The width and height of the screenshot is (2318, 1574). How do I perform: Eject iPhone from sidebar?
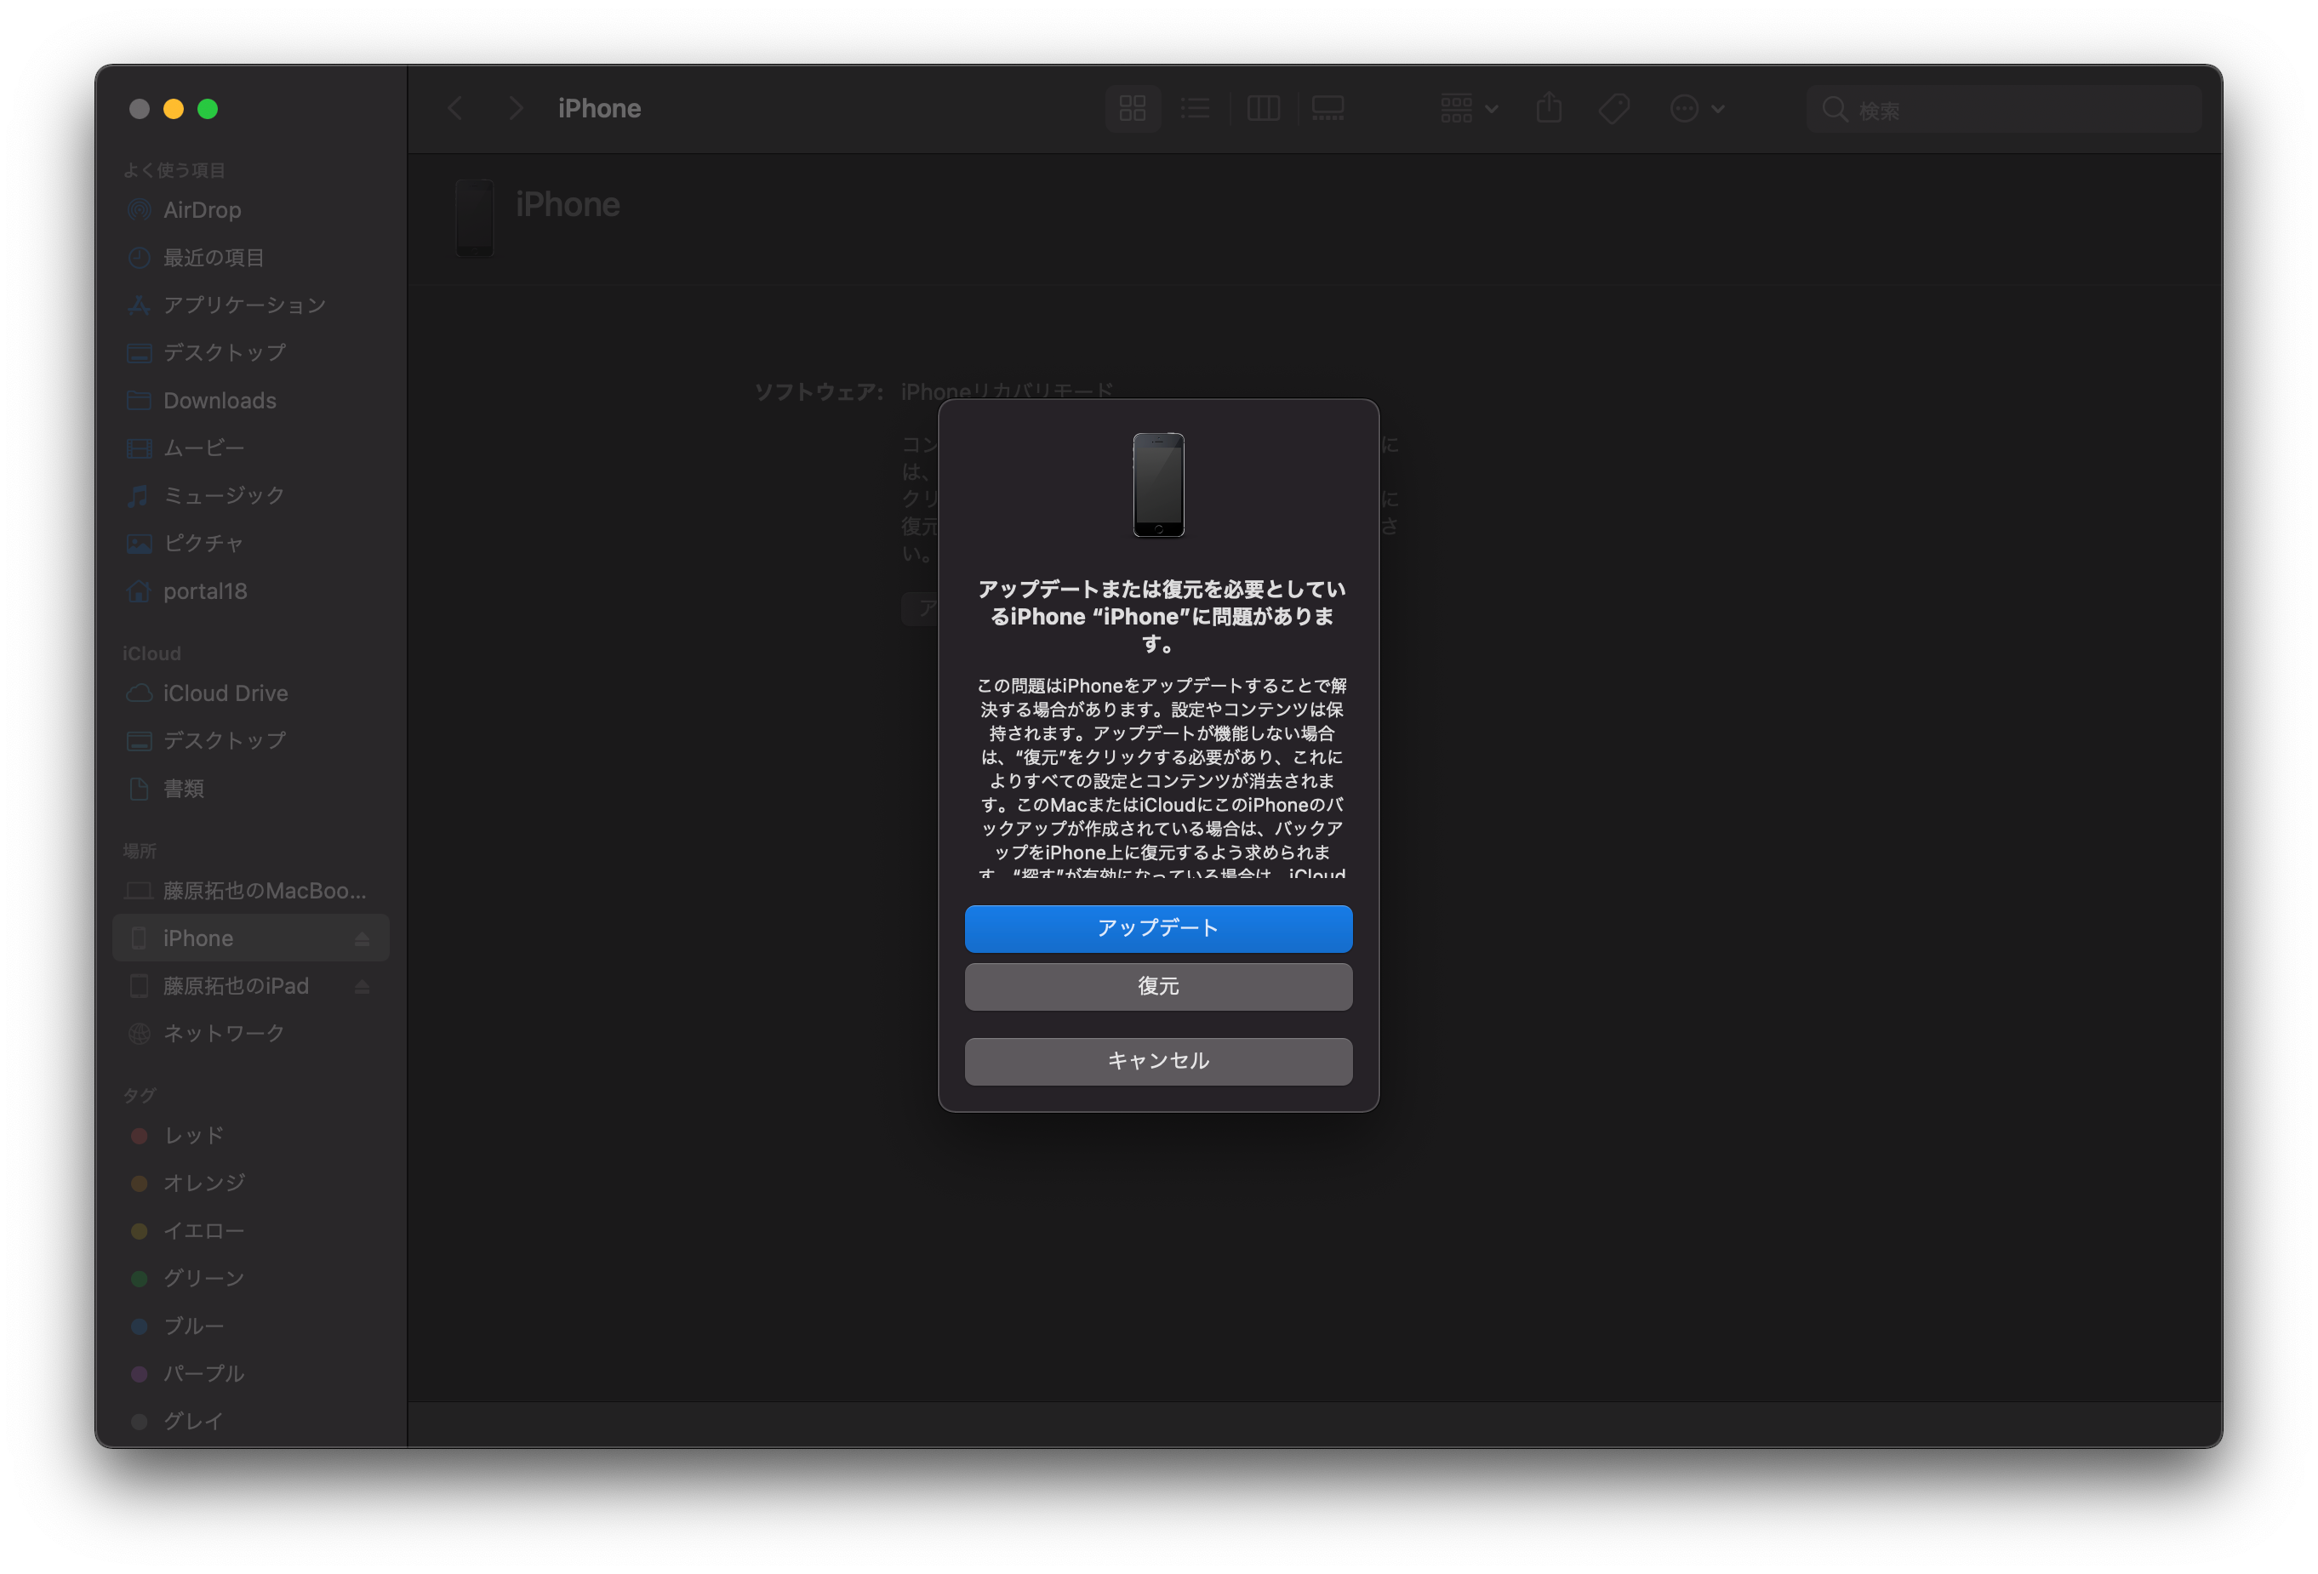(362, 938)
